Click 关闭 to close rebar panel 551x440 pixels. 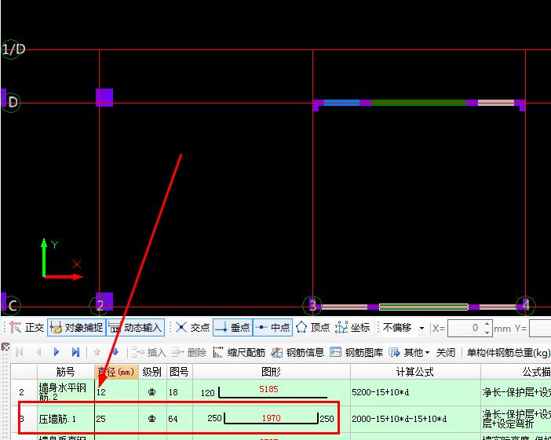(x=446, y=352)
